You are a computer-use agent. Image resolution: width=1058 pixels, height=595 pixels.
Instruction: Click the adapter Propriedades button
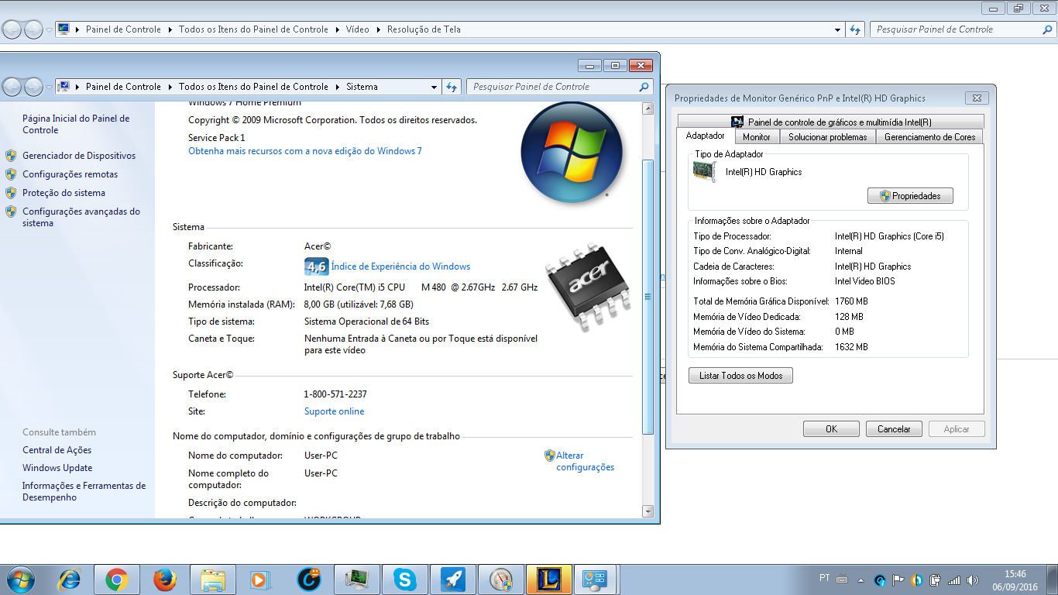[x=910, y=196]
